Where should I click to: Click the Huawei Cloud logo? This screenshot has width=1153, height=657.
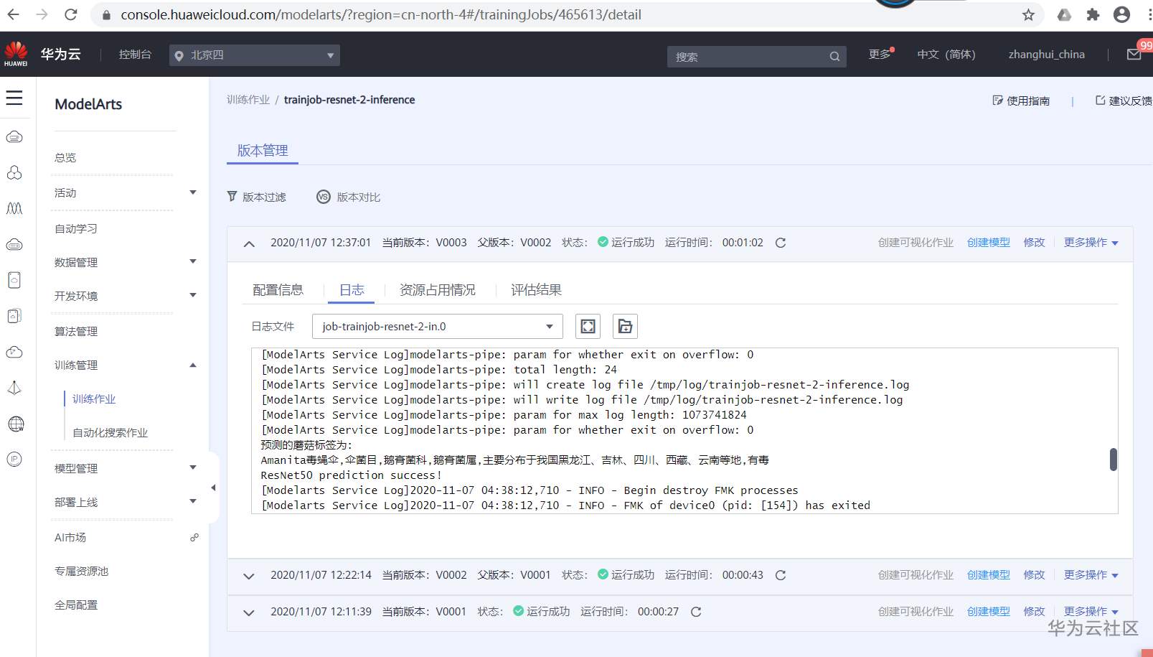pyautogui.click(x=16, y=54)
